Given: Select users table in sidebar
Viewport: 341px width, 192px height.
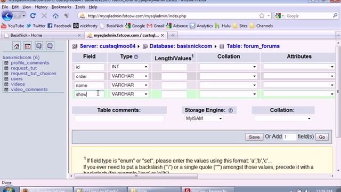Looking at the screenshot, I should pos(17,79).
